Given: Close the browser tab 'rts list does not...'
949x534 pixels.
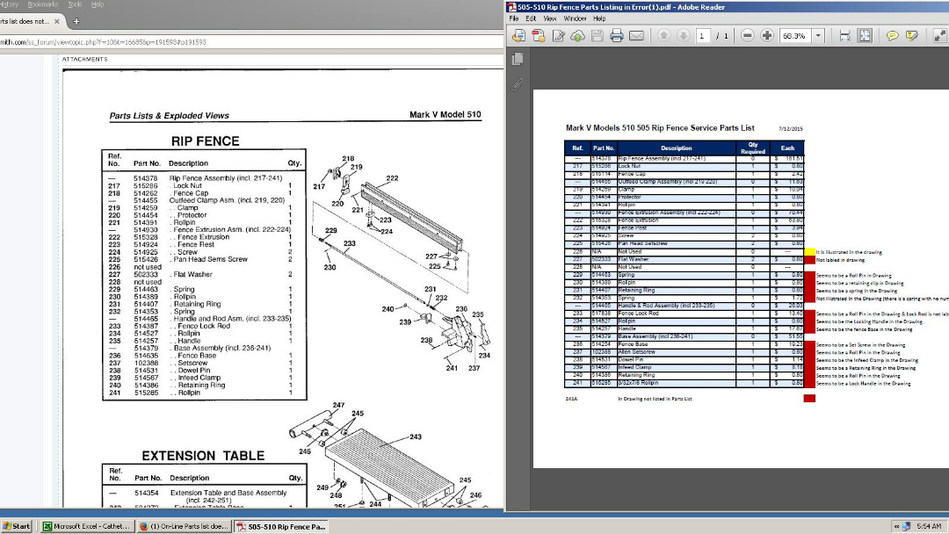Looking at the screenshot, I should coord(57,21).
